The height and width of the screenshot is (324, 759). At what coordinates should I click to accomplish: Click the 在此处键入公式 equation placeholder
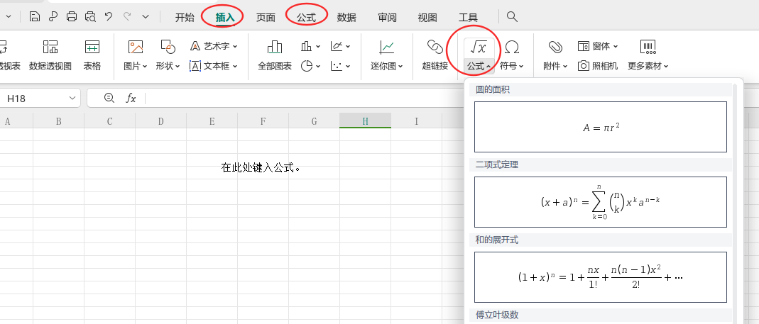pyautogui.click(x=261, y=168)
